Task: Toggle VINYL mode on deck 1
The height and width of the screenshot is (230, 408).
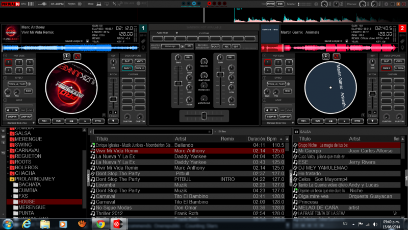Action: (140, 61)
